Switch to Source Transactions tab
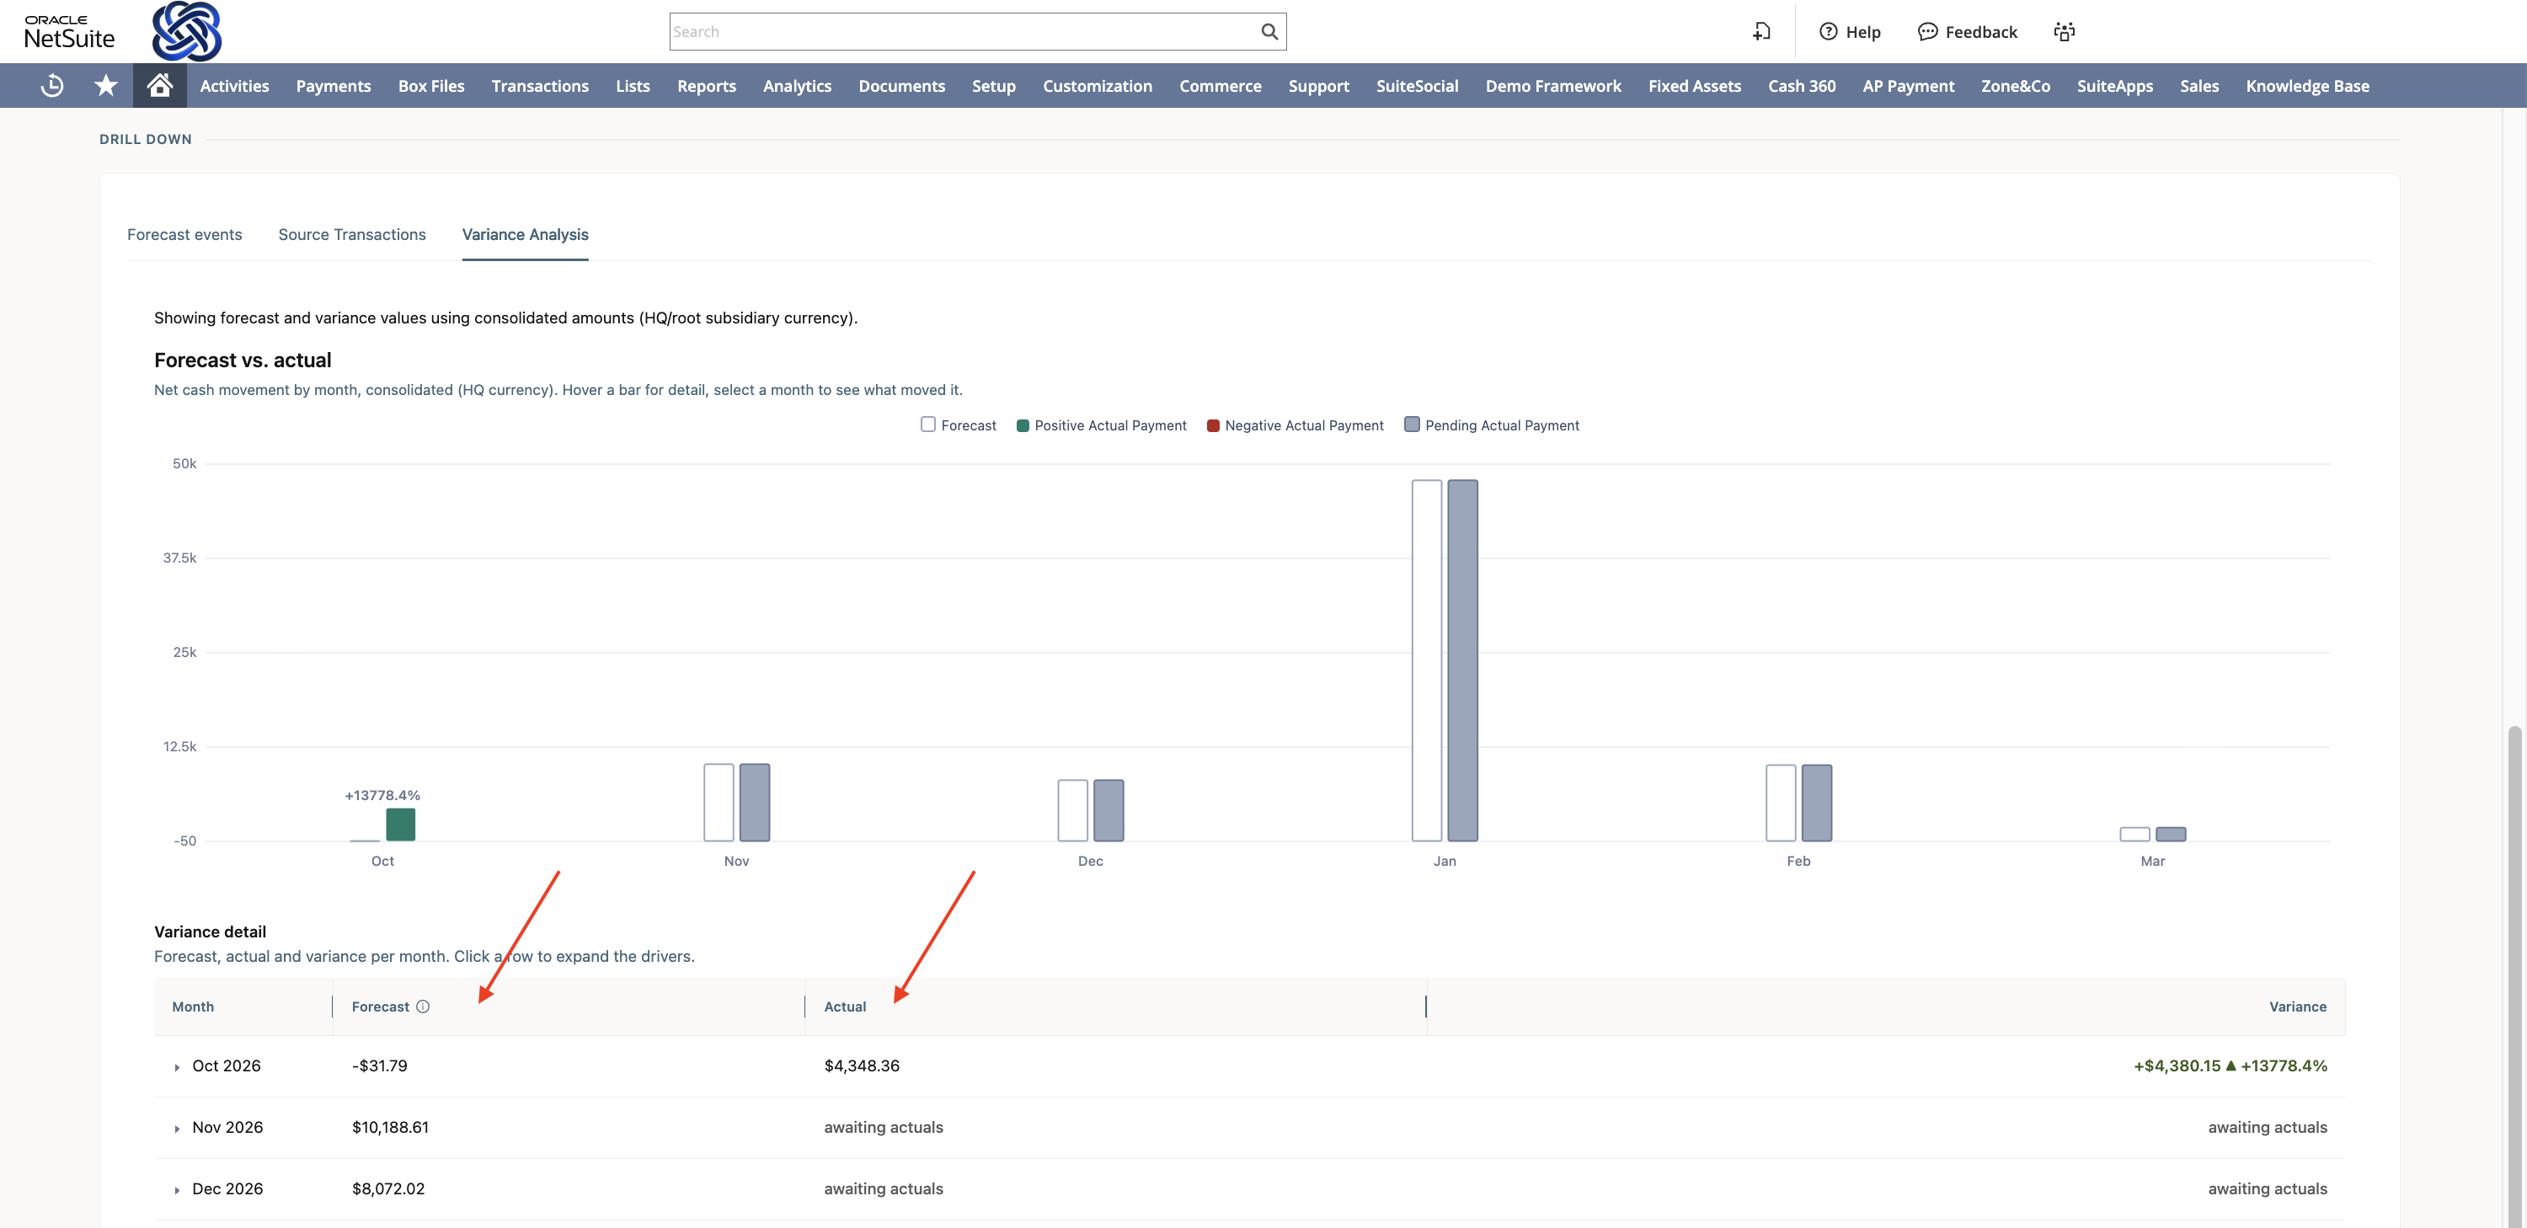The image size is (2527, 1228). point(352,234)
